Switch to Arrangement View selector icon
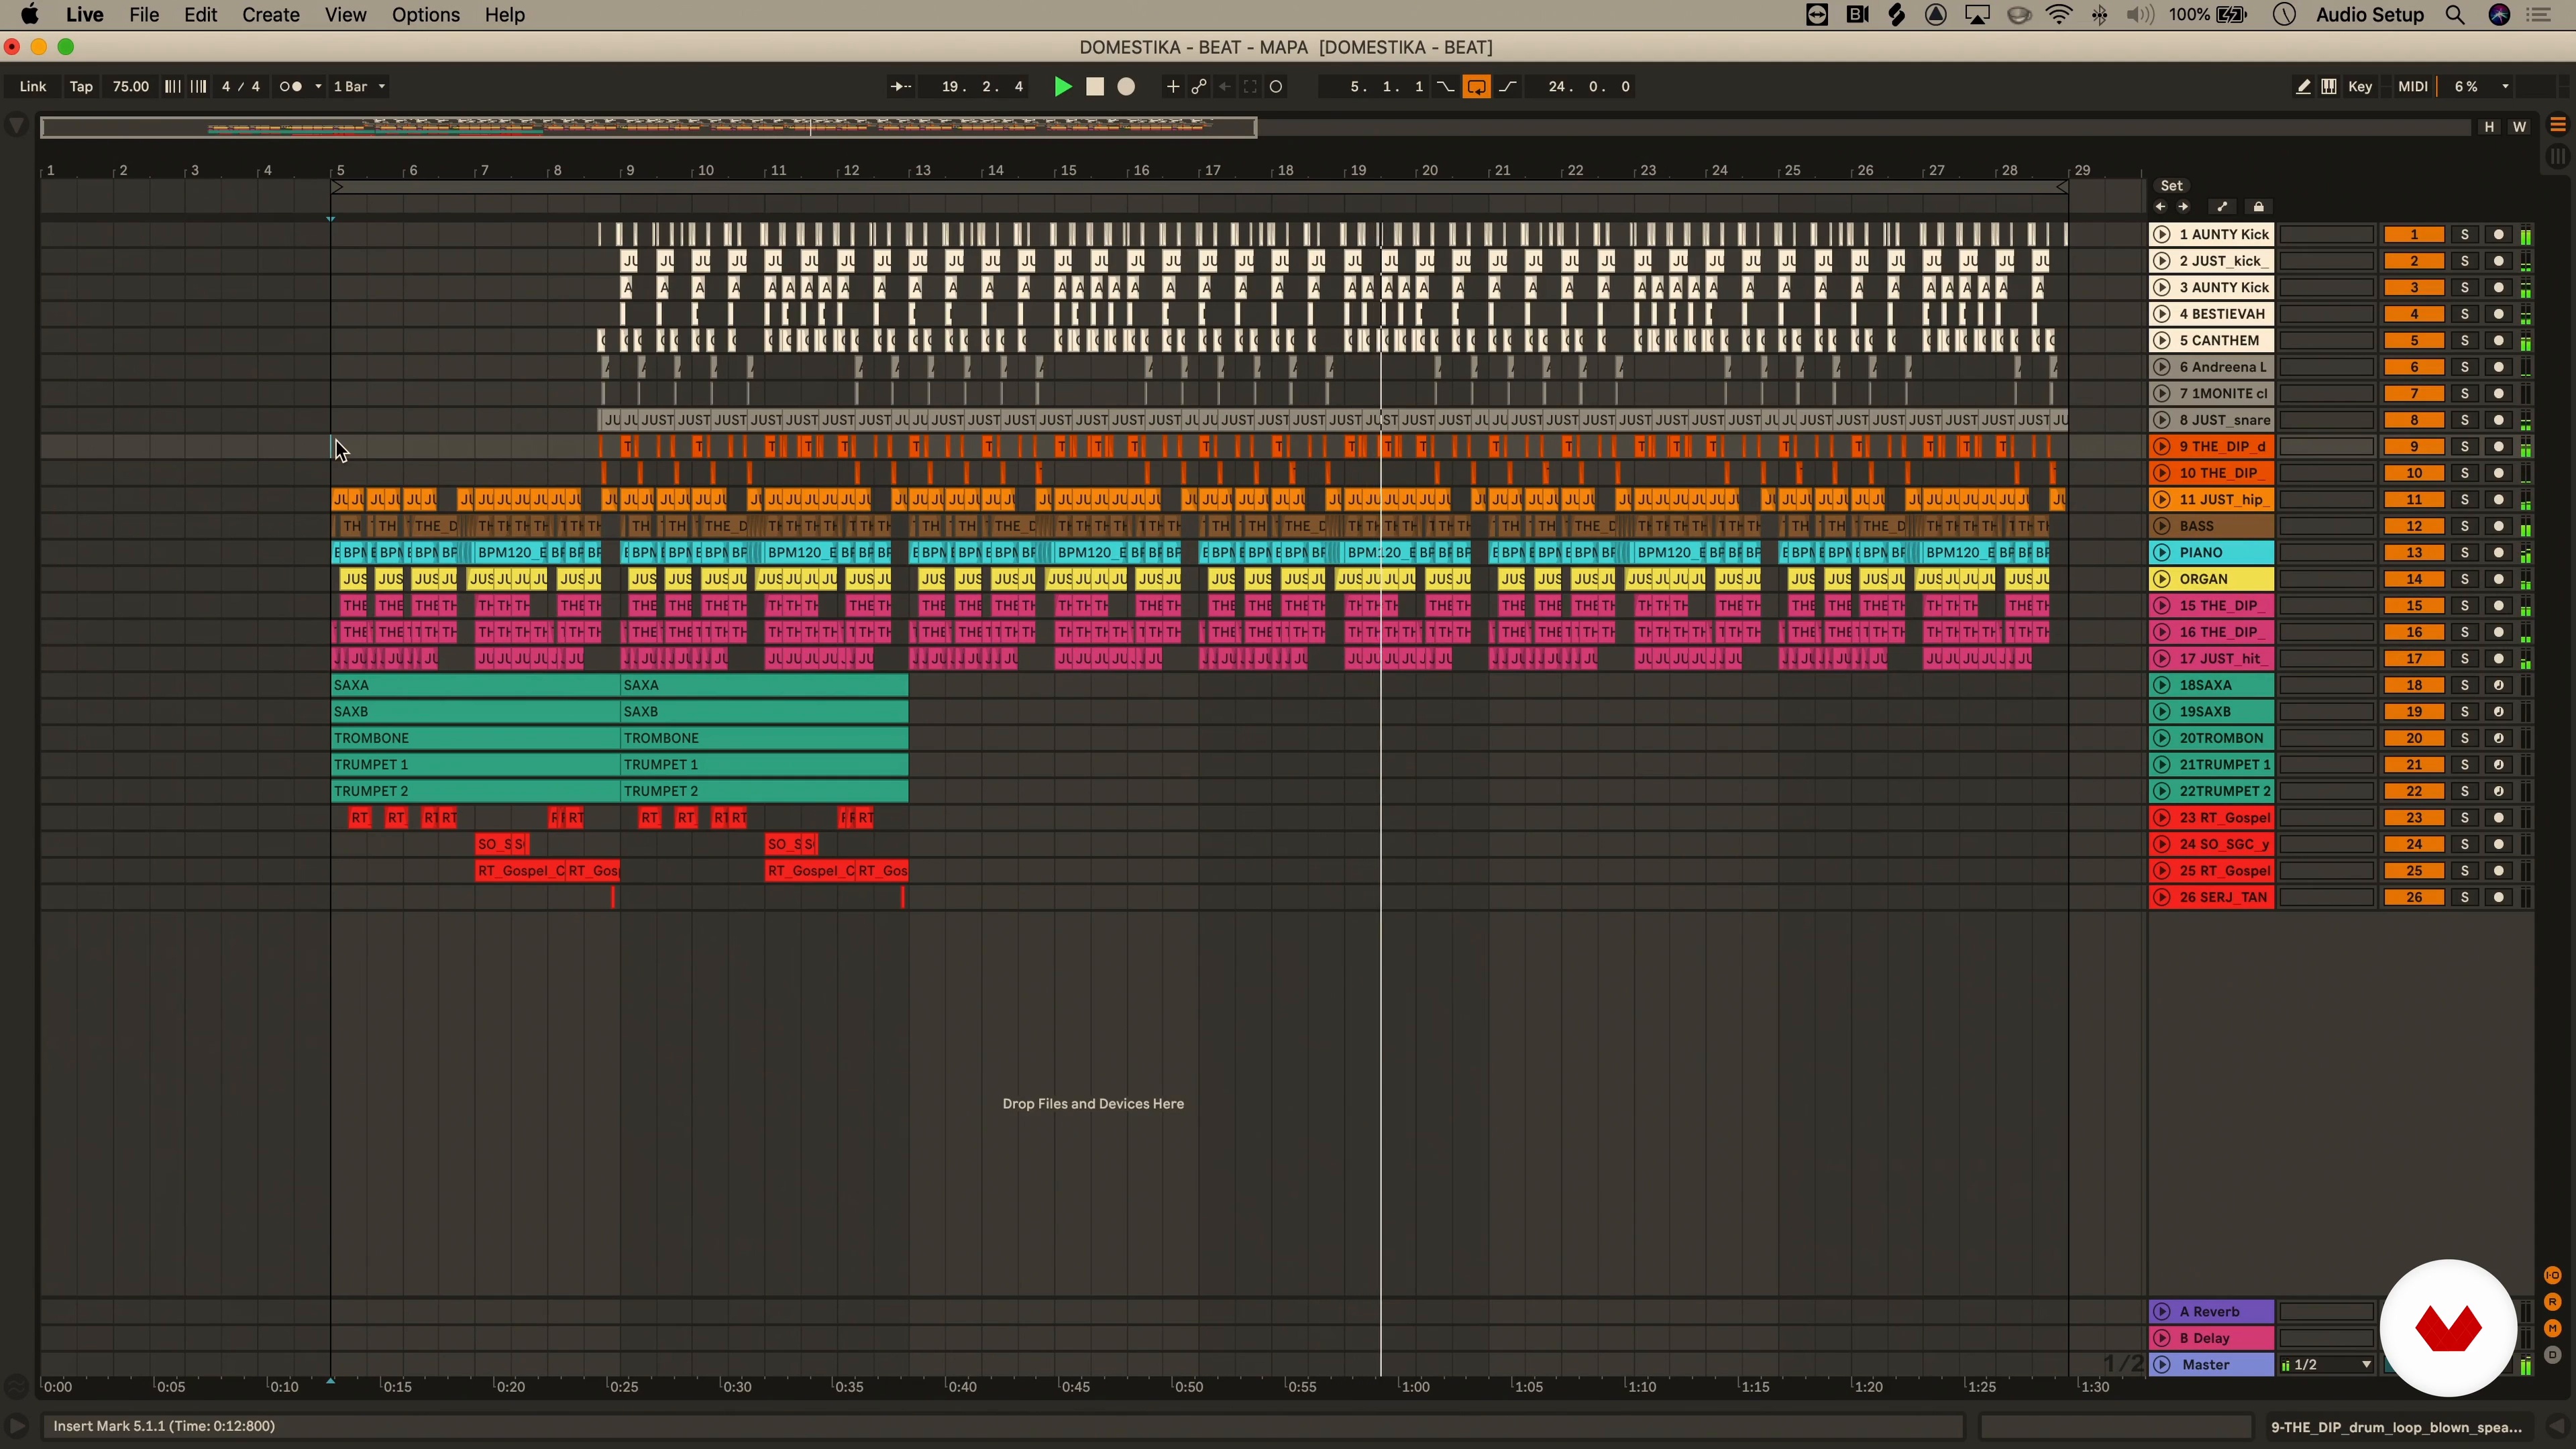Screen dimensions: 2576x1449 click(x=2558, y=125)
